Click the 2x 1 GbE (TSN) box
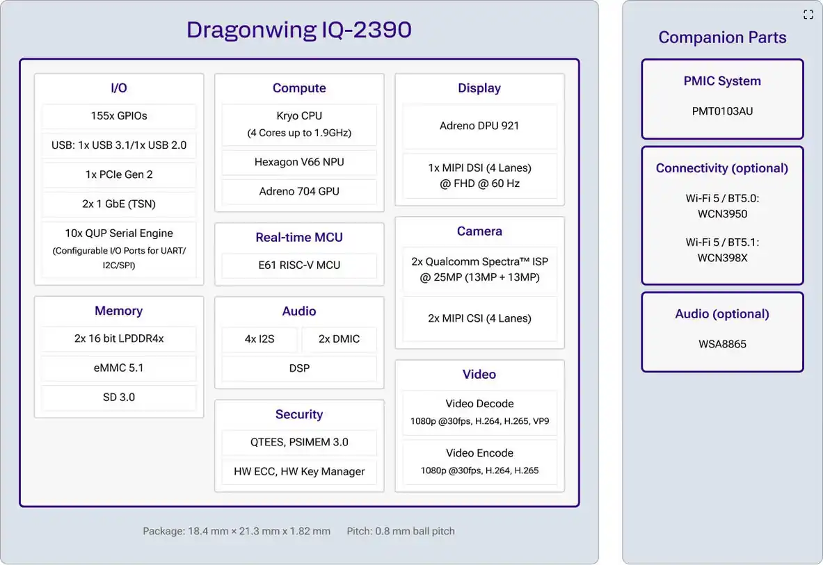The height and width of the screenshot is (565, 823). (119, 204)
